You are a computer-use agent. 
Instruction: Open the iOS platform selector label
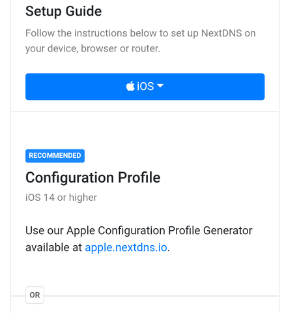(x=145, y=86)
